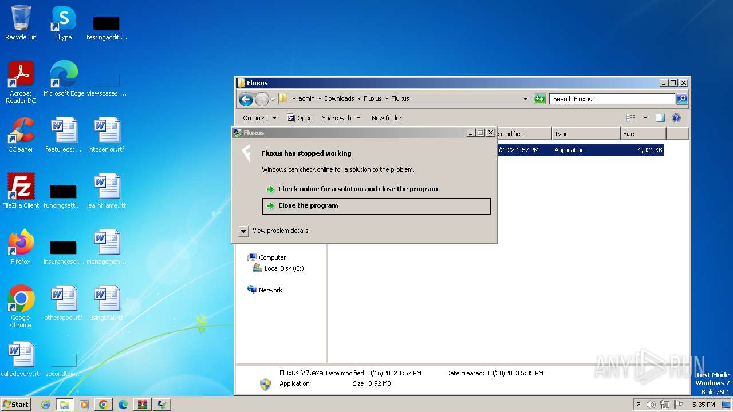Select the learnframe.rtf document icon

pos(107,187)
